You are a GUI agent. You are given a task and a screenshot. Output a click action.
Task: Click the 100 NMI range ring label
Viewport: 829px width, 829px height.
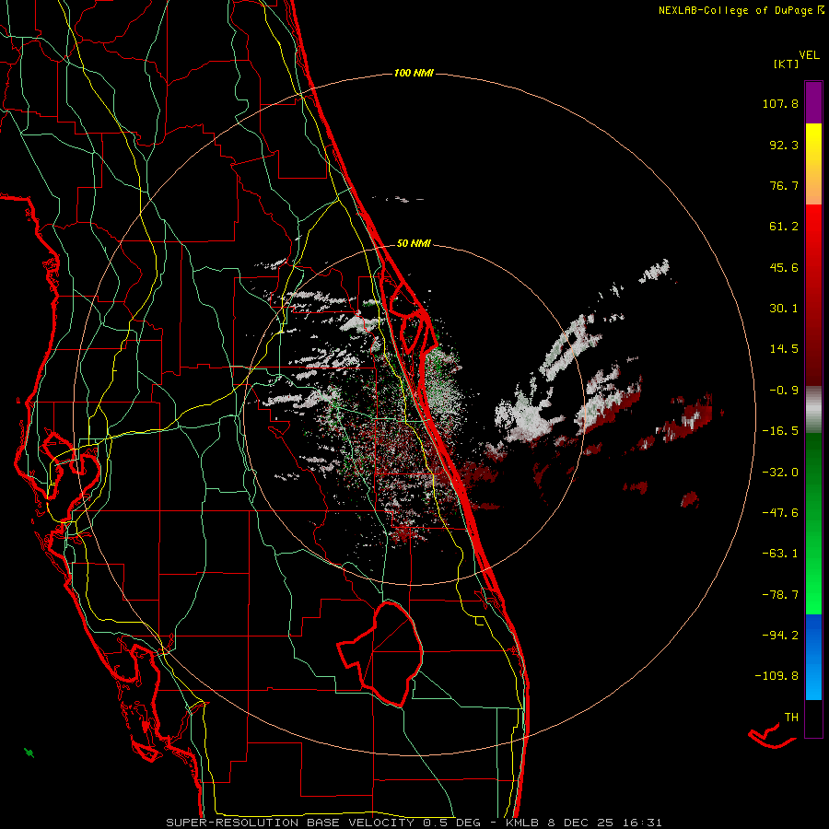coord(414,73)
